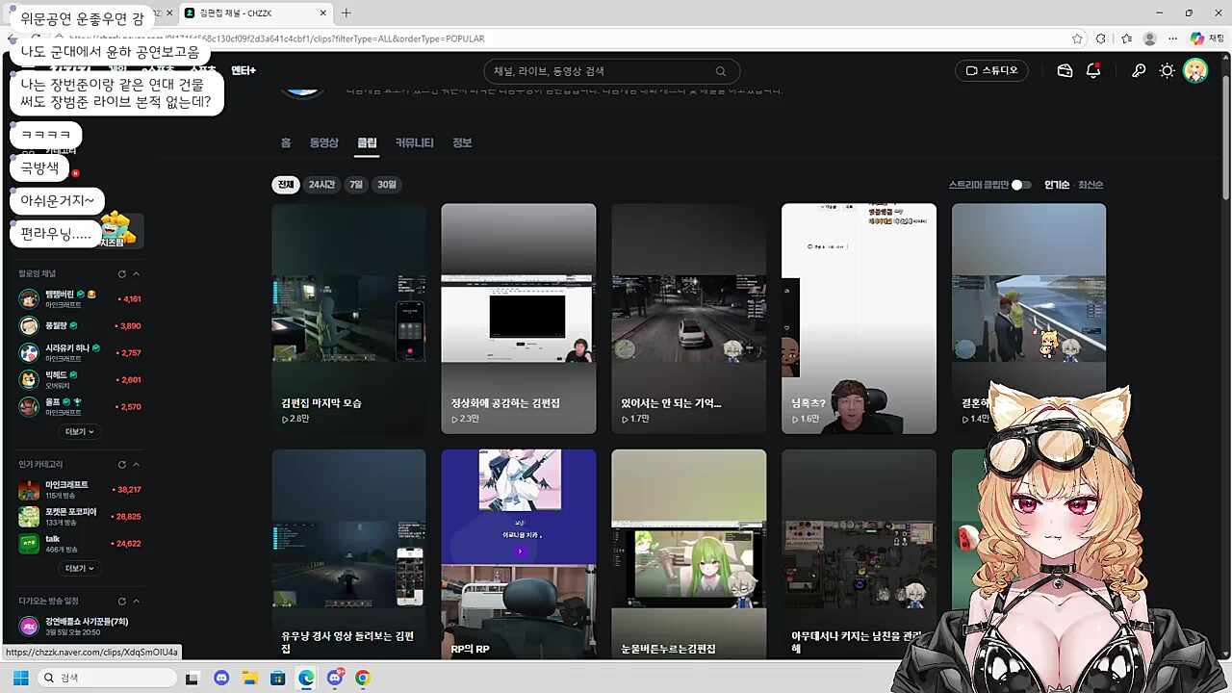Sort clips by 최신순
This screenshot has width=1232, height=693.
1091,184
